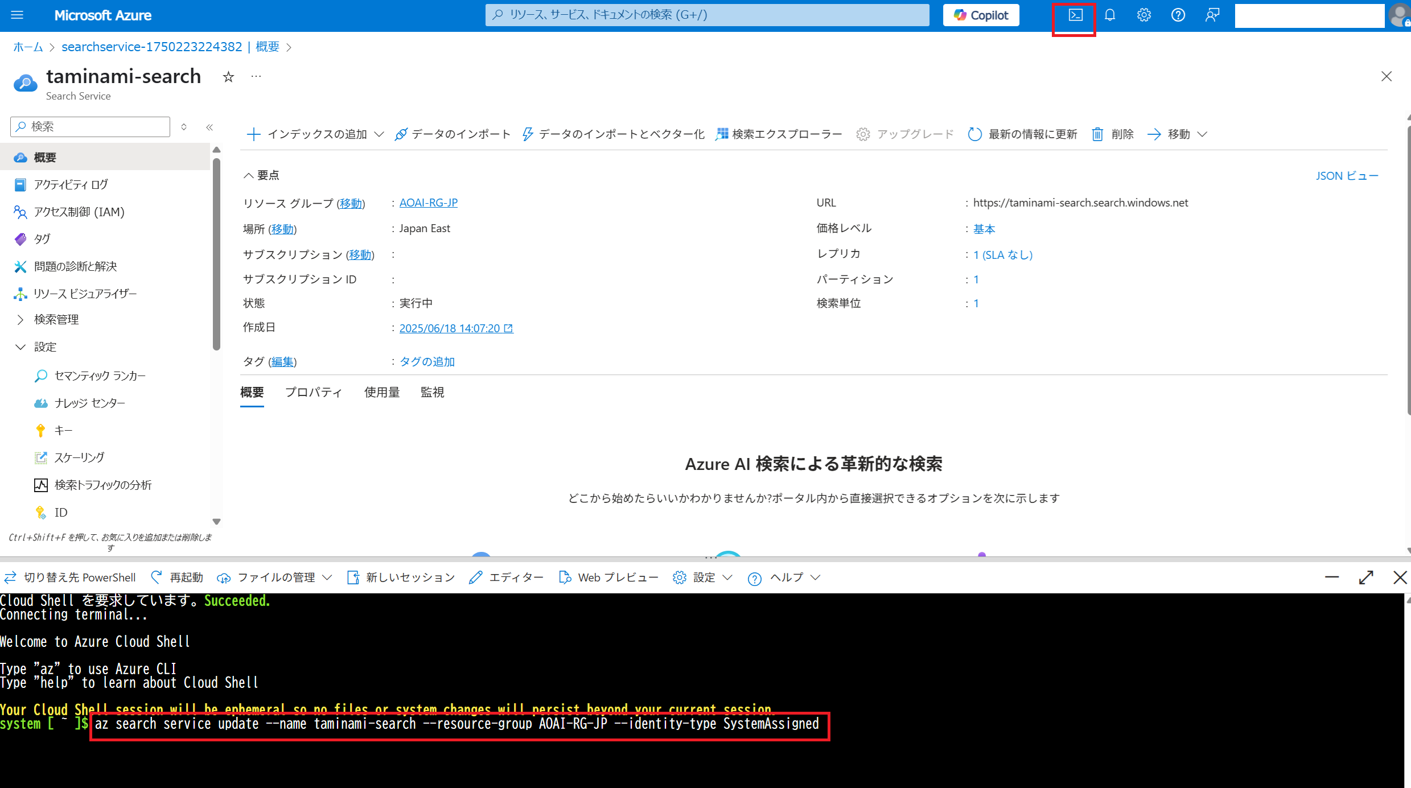Viewport: 1411px width, 788px height.
Task: Click 編集 link next to タグ
Action: pos(282,362)
